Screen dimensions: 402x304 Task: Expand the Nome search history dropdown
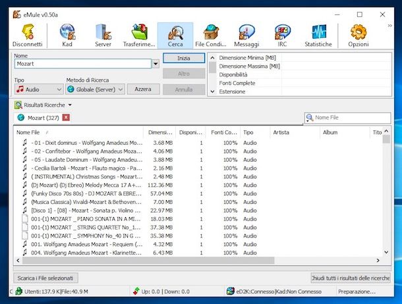tap(156, 64)
